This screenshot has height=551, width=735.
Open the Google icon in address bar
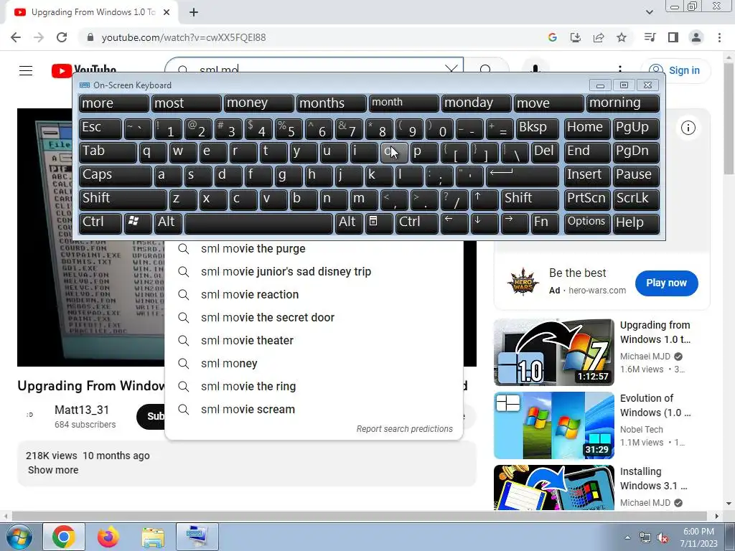tap(552, 37)
